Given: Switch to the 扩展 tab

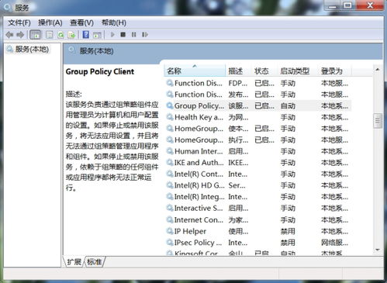Looking at the screenshot, I should coord(74,262).
